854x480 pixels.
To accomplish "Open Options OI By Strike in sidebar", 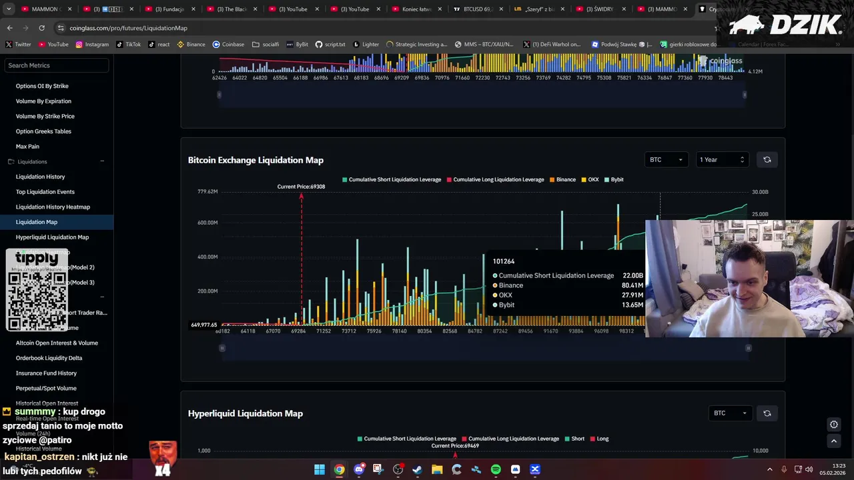I will (x=42, y=86).
